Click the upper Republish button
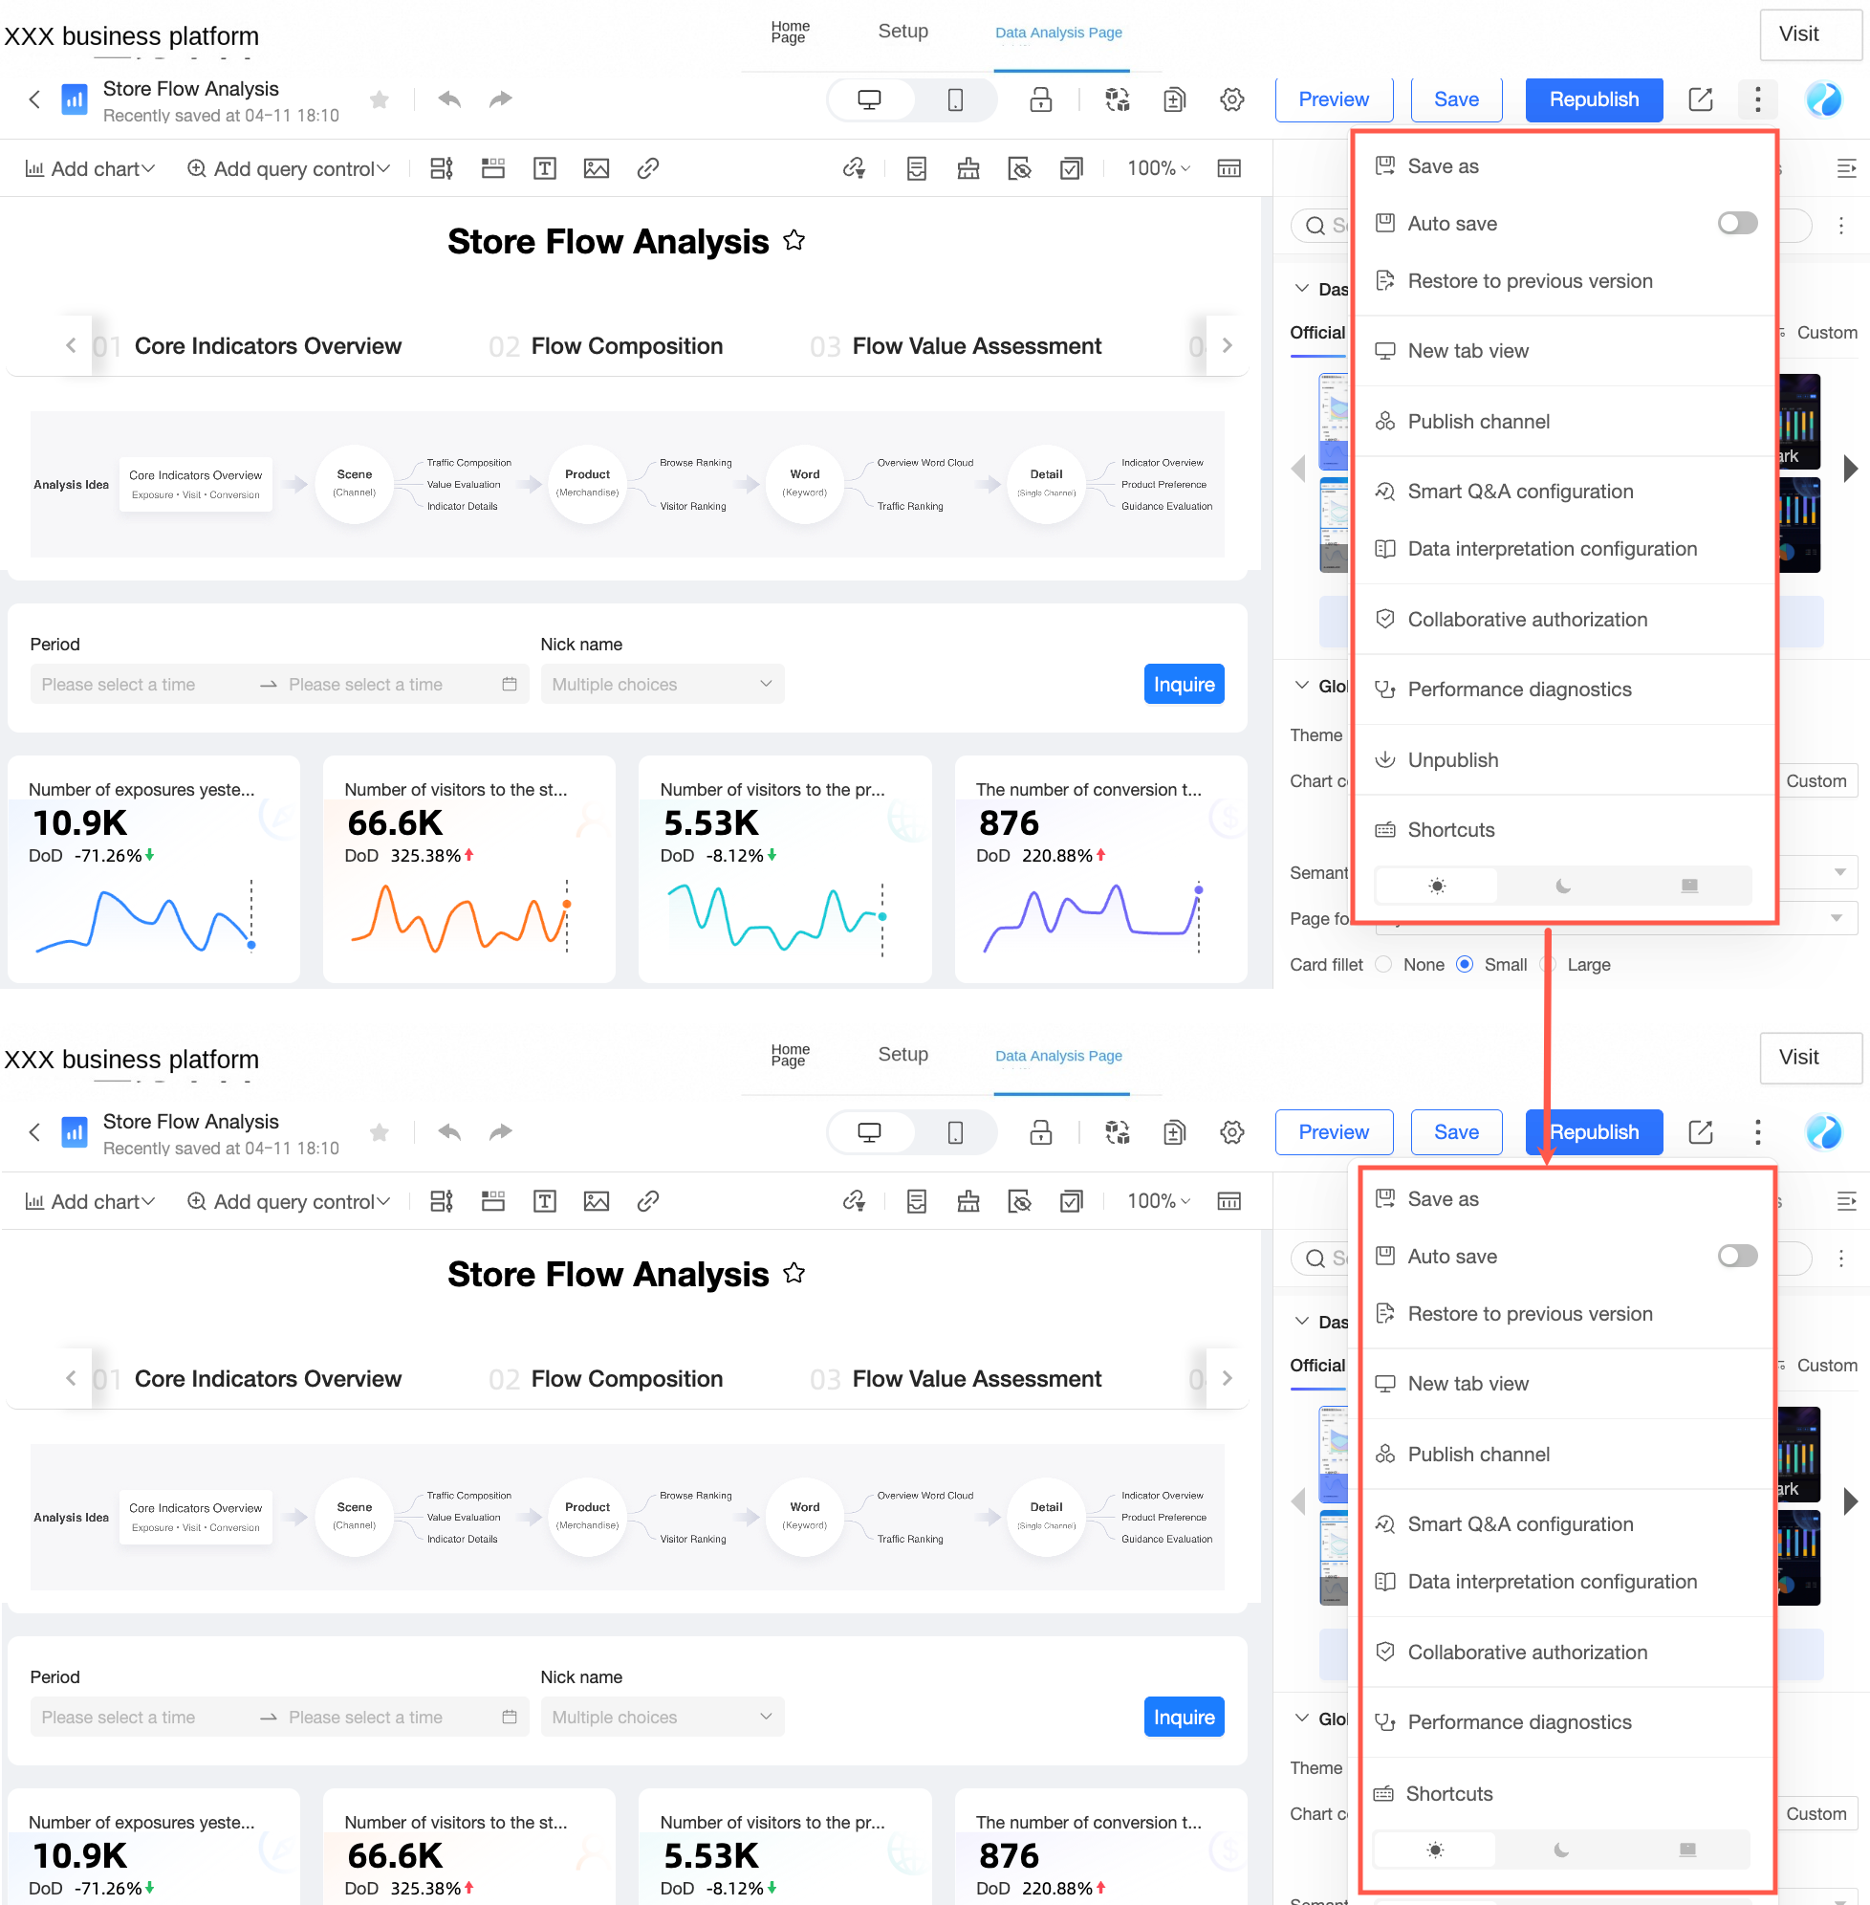Viewport: 1870px width, 1905px height. pyautogui.click(x=1594, y=99)
